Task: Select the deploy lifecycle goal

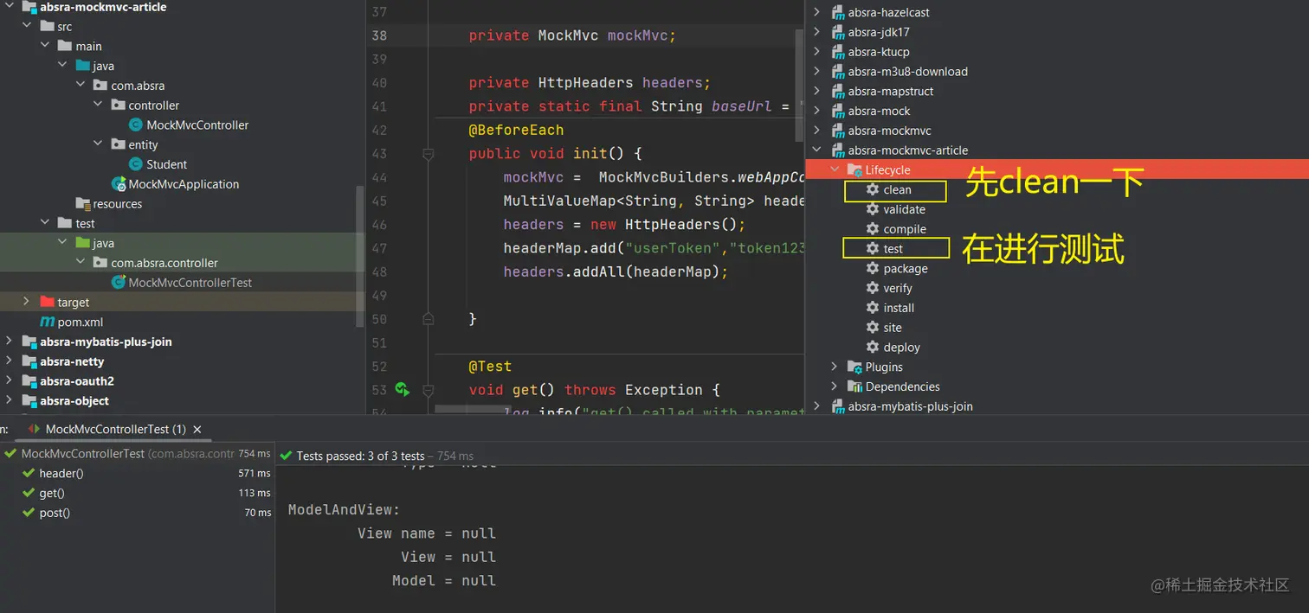Action: [x=902, y=348]
